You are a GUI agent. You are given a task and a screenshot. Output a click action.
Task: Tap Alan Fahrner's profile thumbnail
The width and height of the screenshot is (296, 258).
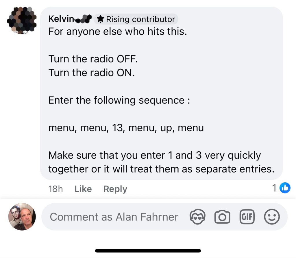22,217
